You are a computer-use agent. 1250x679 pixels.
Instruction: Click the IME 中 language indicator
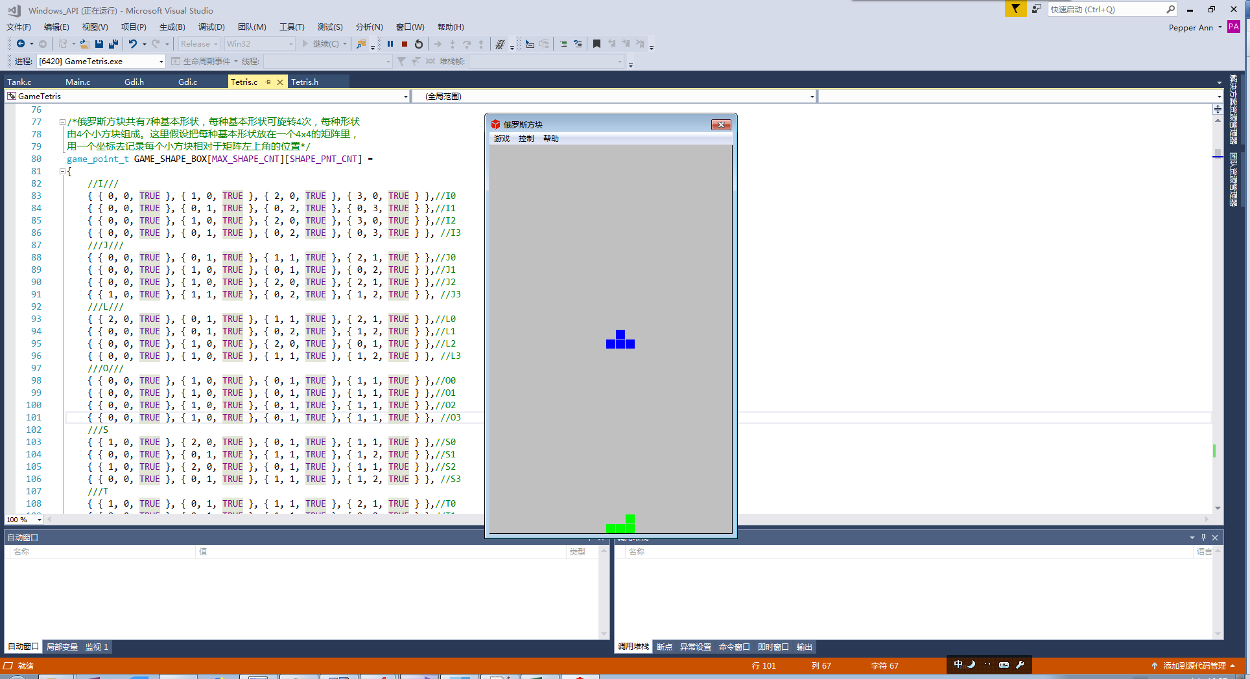click(958, 665)
